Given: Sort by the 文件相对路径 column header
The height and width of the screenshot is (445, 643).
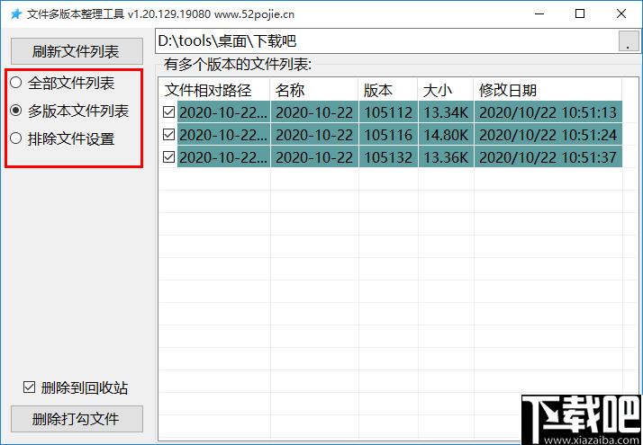Looking at the screenshot, I should point(214,90).
